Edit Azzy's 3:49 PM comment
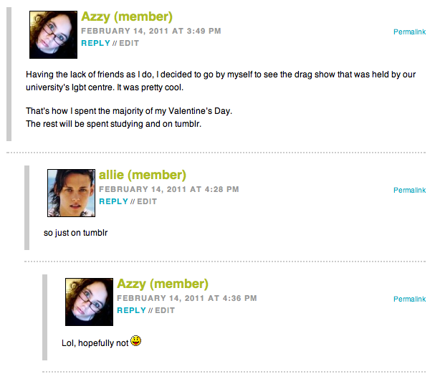This screenshot has height=379, width=435. [129, 43]
